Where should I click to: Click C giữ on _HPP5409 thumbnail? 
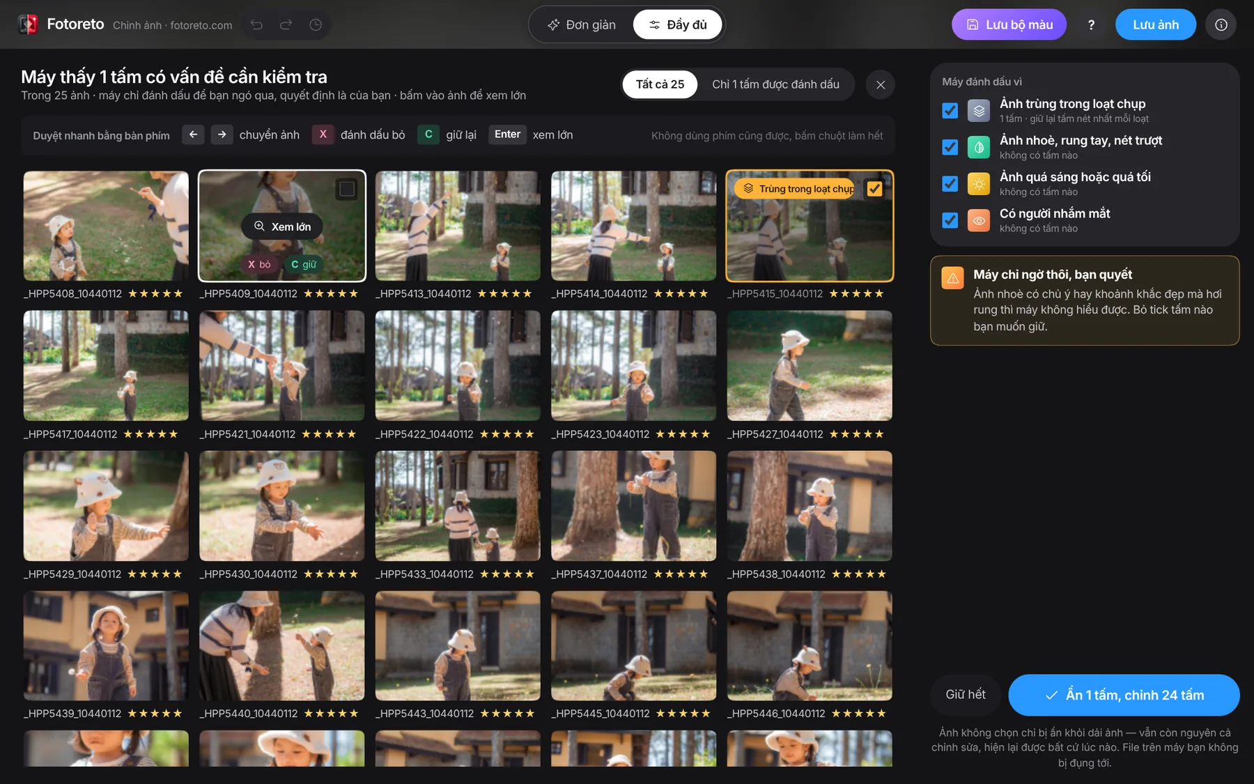pos(303,264)
